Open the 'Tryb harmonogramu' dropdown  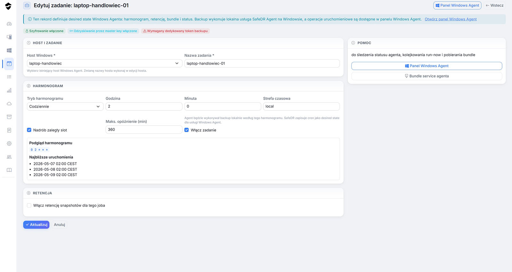(x=65, y=106)
